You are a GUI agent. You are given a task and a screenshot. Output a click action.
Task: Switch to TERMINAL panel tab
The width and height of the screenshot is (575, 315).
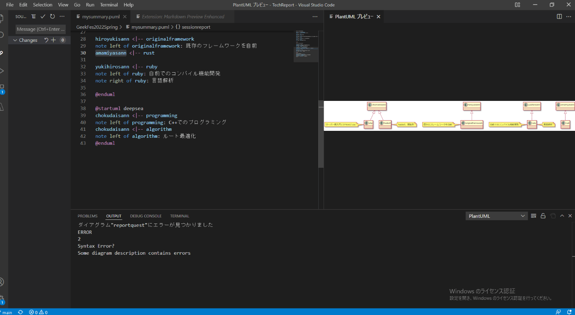click(x=179, y=216)
